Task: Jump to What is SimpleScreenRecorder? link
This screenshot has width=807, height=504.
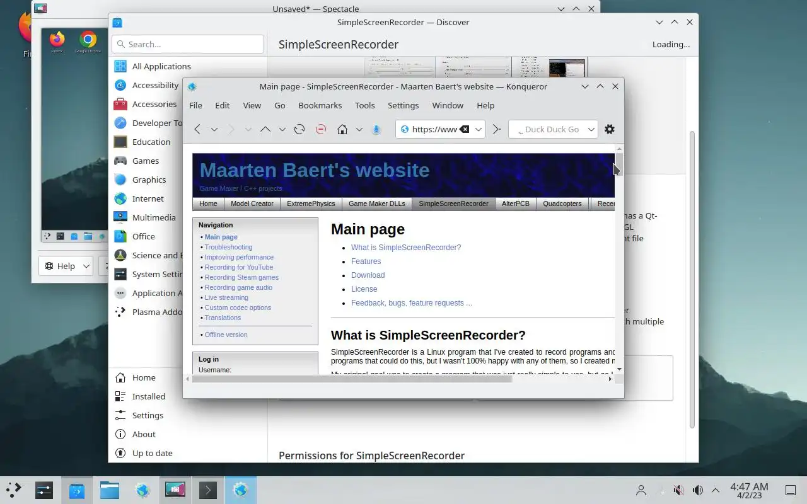Action: tap(406, 248)
